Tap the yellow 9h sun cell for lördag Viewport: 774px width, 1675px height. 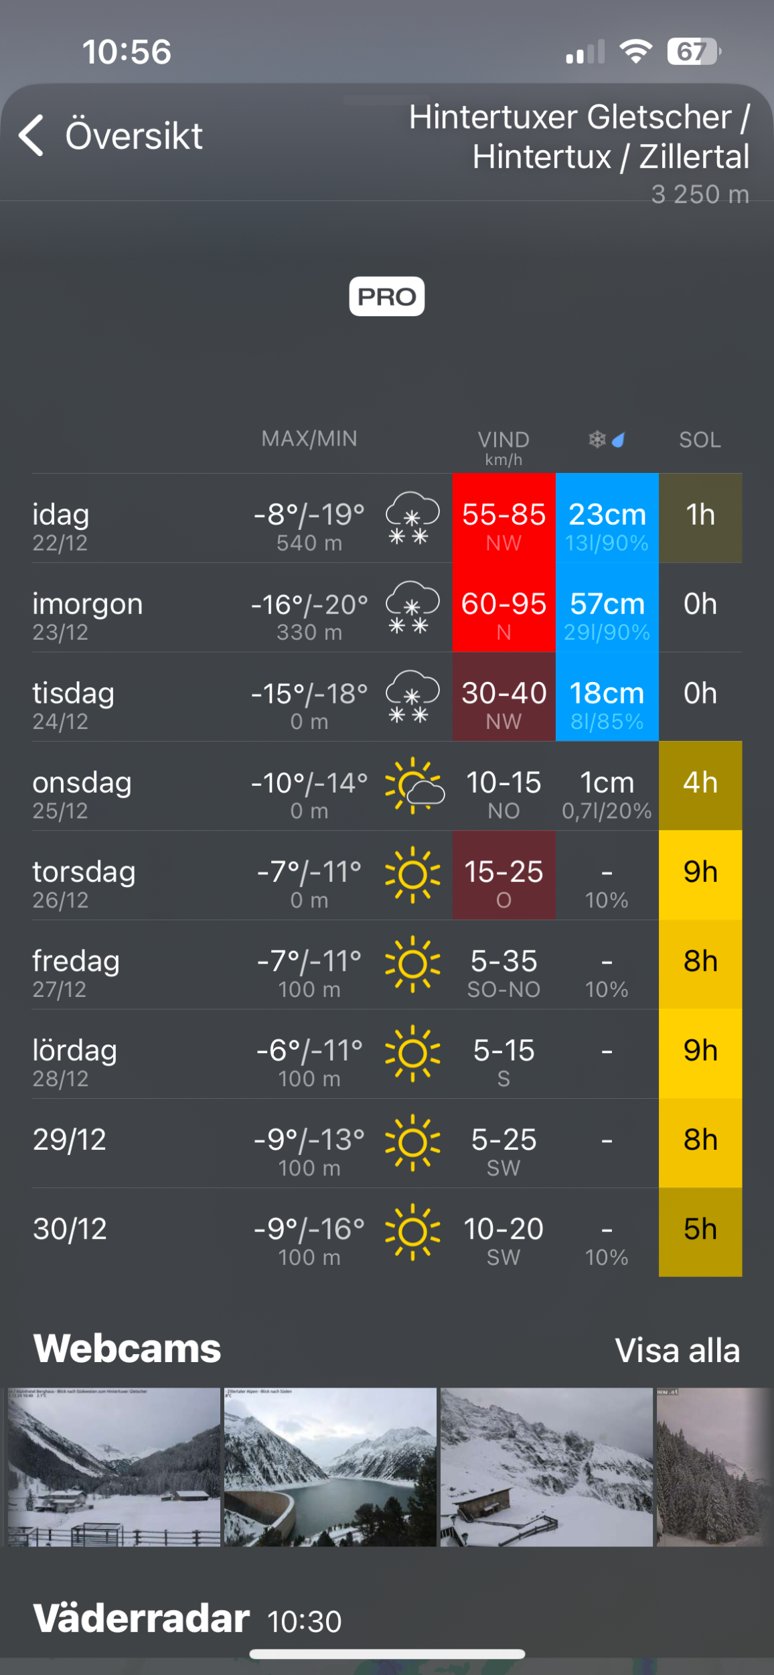pyautogui.click(x=700, y=1053)
